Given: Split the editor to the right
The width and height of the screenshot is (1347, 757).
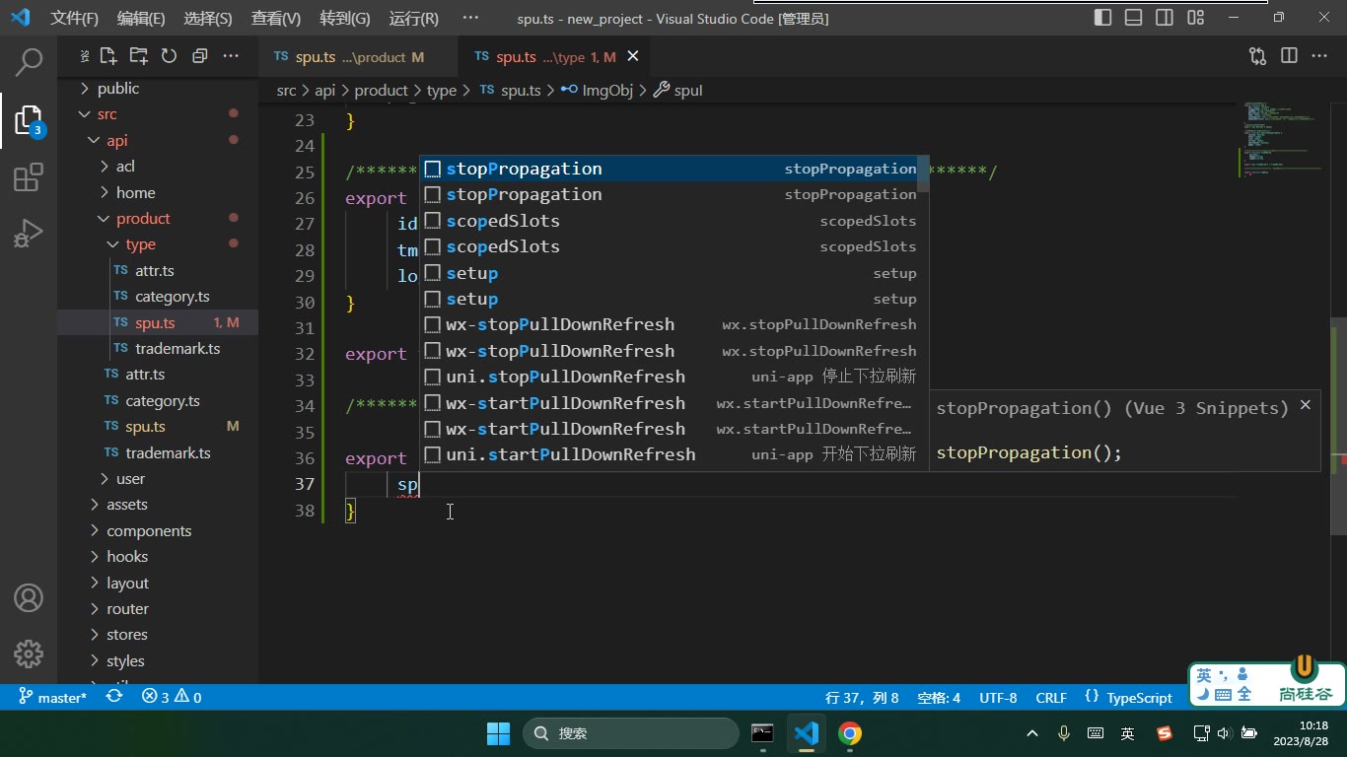Looking at the screenshot, I should click(1289, 56).
